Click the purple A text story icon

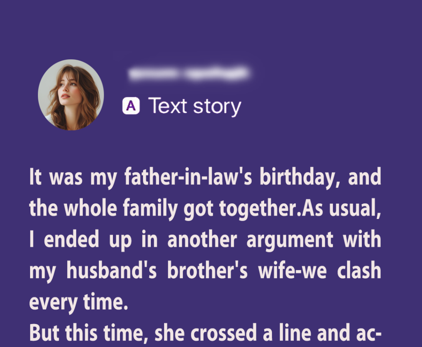pyautogui.click(x=131, y=106)
